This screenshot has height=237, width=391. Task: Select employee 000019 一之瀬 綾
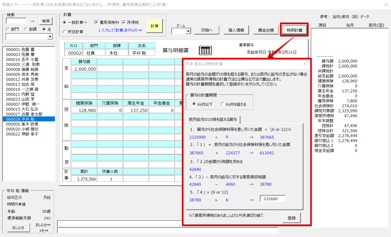click(29, 89)
